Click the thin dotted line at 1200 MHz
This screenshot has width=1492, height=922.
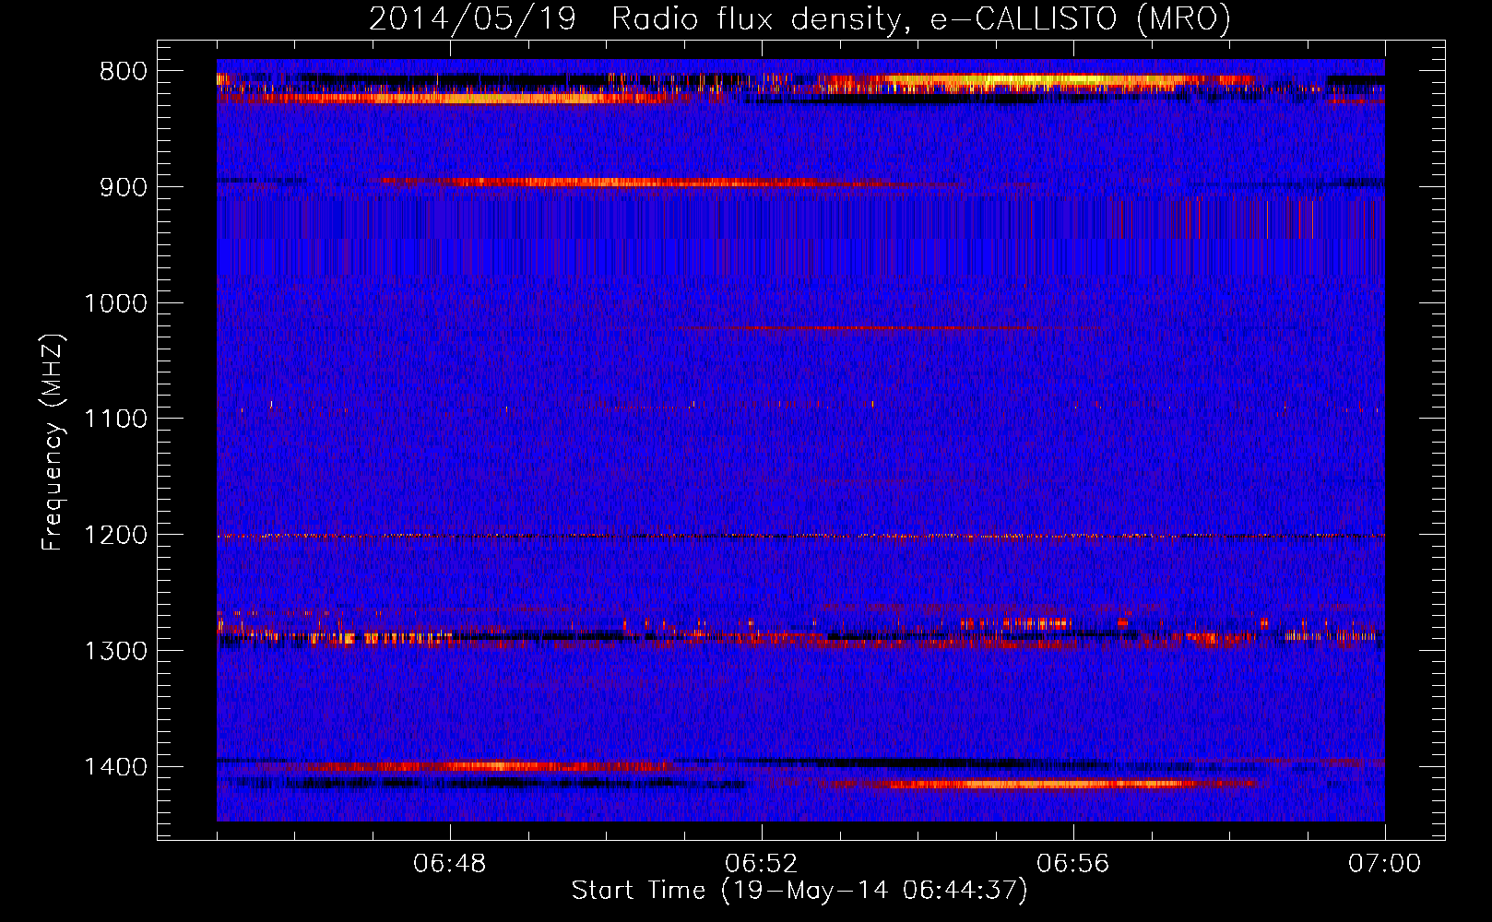click(800, 536)
